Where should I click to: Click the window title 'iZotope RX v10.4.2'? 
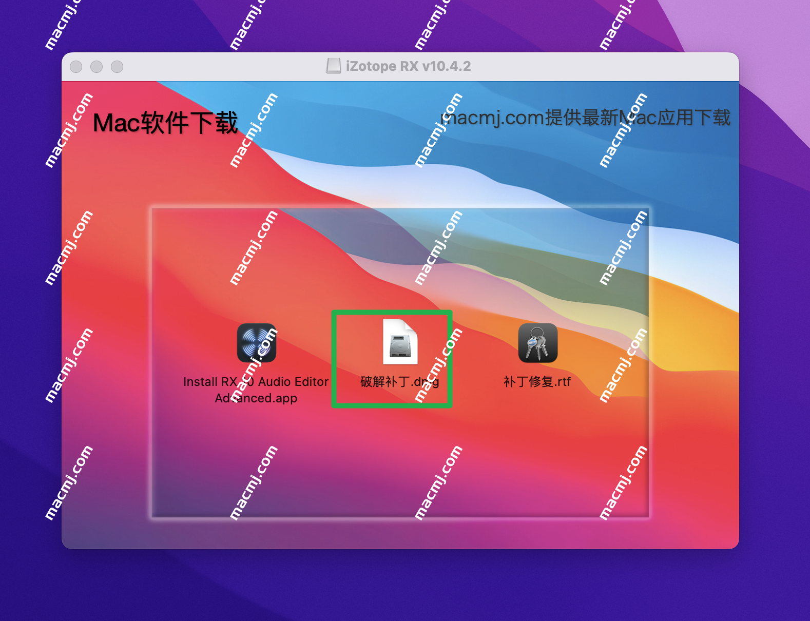(x=408, y=66)
